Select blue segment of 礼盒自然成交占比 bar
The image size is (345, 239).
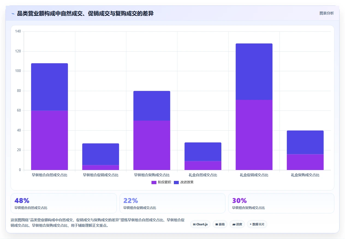(x=203, y=152)
